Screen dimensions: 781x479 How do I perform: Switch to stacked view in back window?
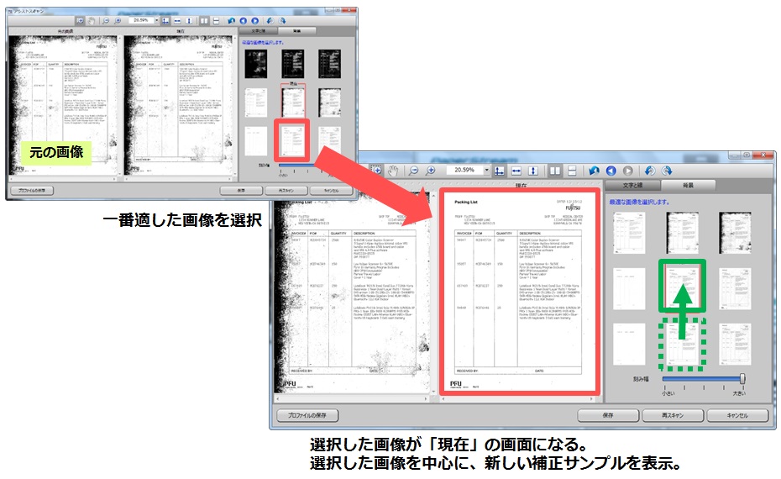[x=216, y=20]
